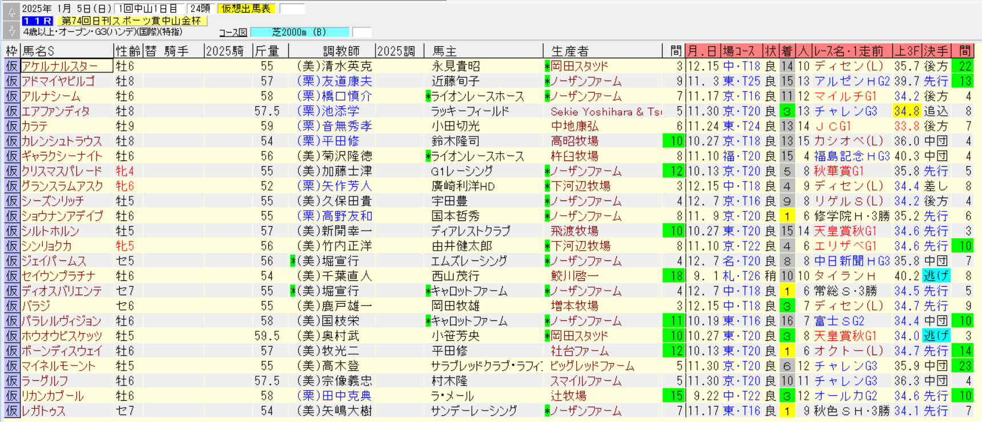Viewport: 982px width, 422px height.
Task: Click owner サンデーレーシング
Action: click(474, 411)
